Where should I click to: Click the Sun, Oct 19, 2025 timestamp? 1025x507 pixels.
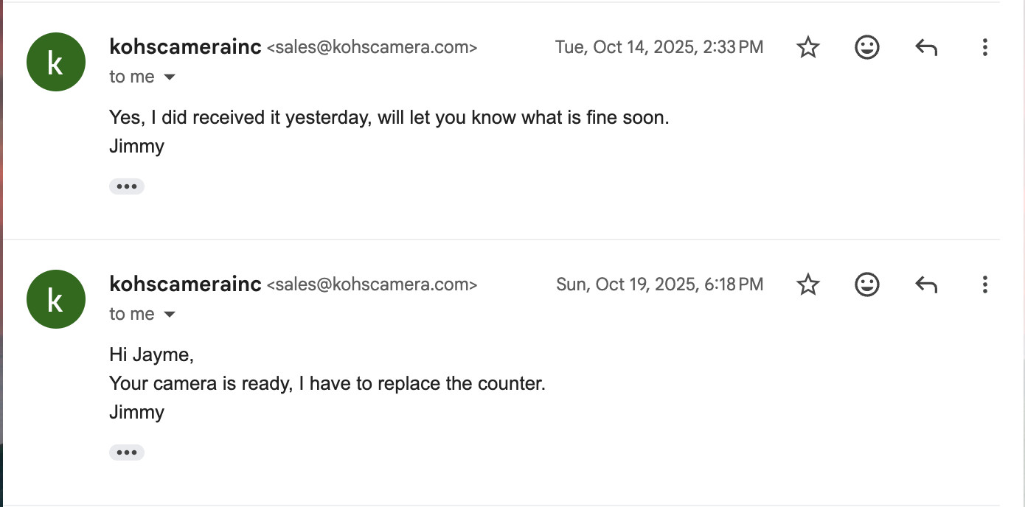[x=659, y=284]
